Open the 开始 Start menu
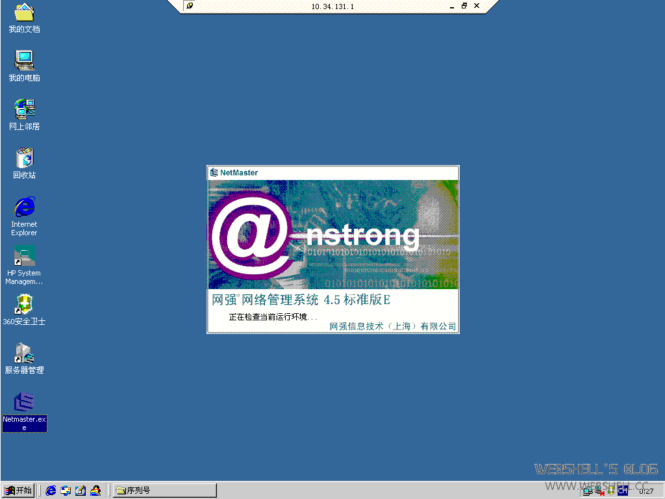Viewport: 665px width, 499px height. (18, 491)
